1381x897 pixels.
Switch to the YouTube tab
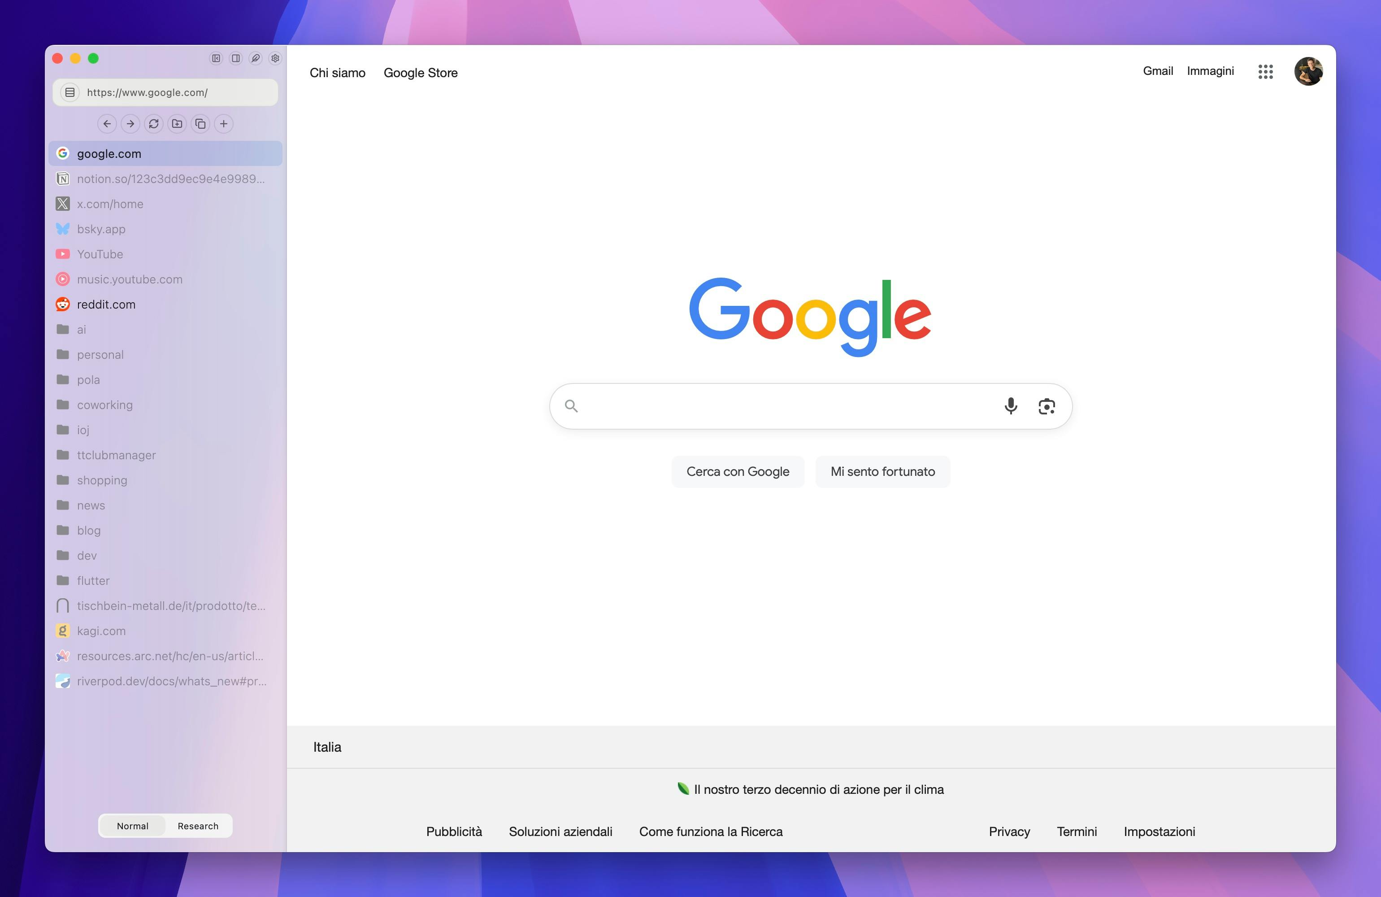tap(165, 254)
